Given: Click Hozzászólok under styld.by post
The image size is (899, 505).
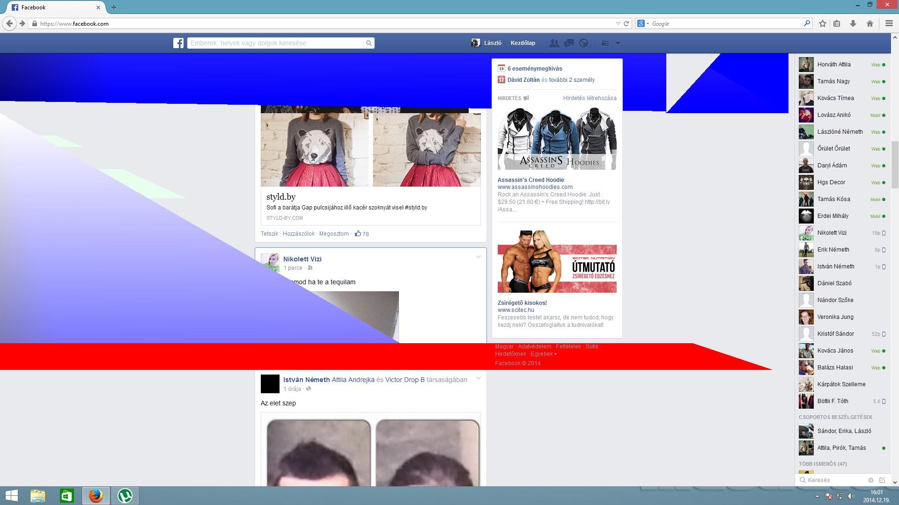Looking at the screenshot, I should pyautogui.click(x=299, y=234).
